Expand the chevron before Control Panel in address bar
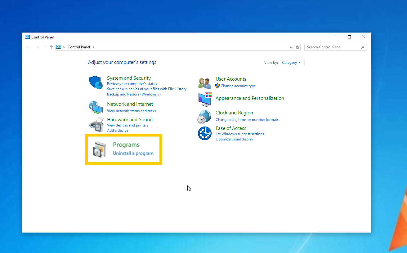 pos(64,47)
